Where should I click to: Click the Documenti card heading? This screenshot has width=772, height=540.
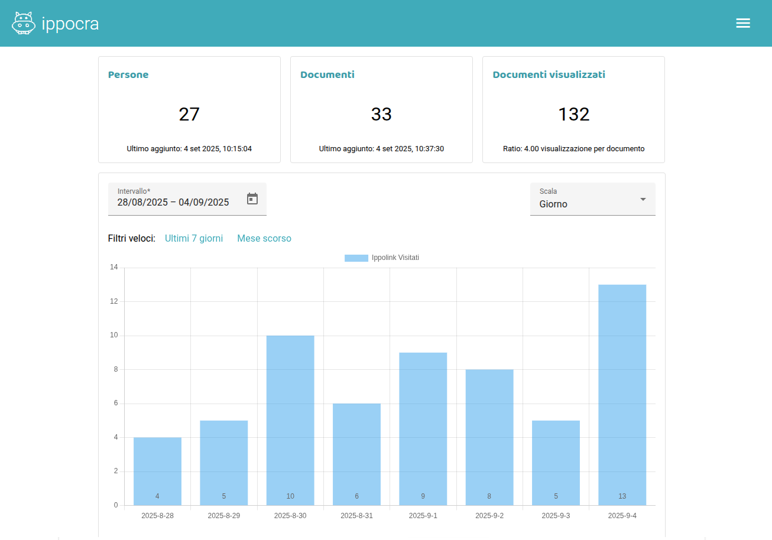coord(327,74)
